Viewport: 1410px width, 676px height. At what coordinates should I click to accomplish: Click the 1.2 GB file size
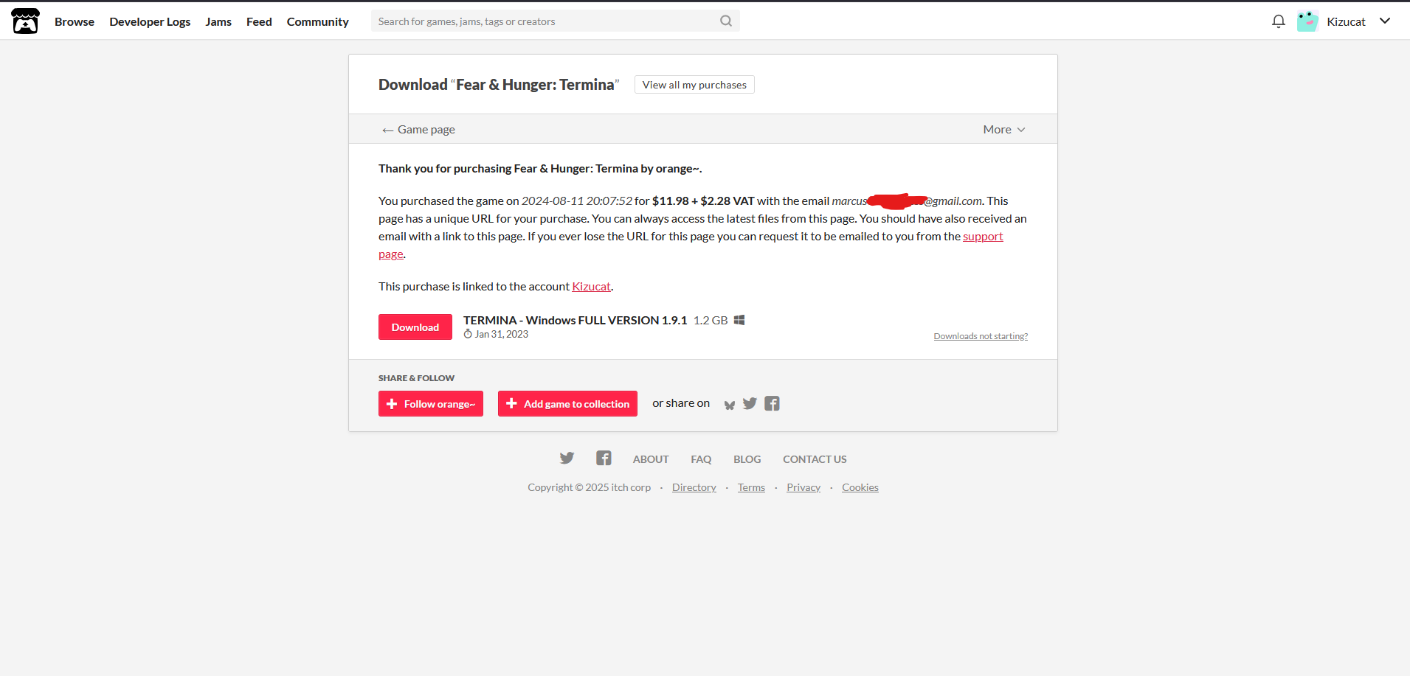click(711, 320)
